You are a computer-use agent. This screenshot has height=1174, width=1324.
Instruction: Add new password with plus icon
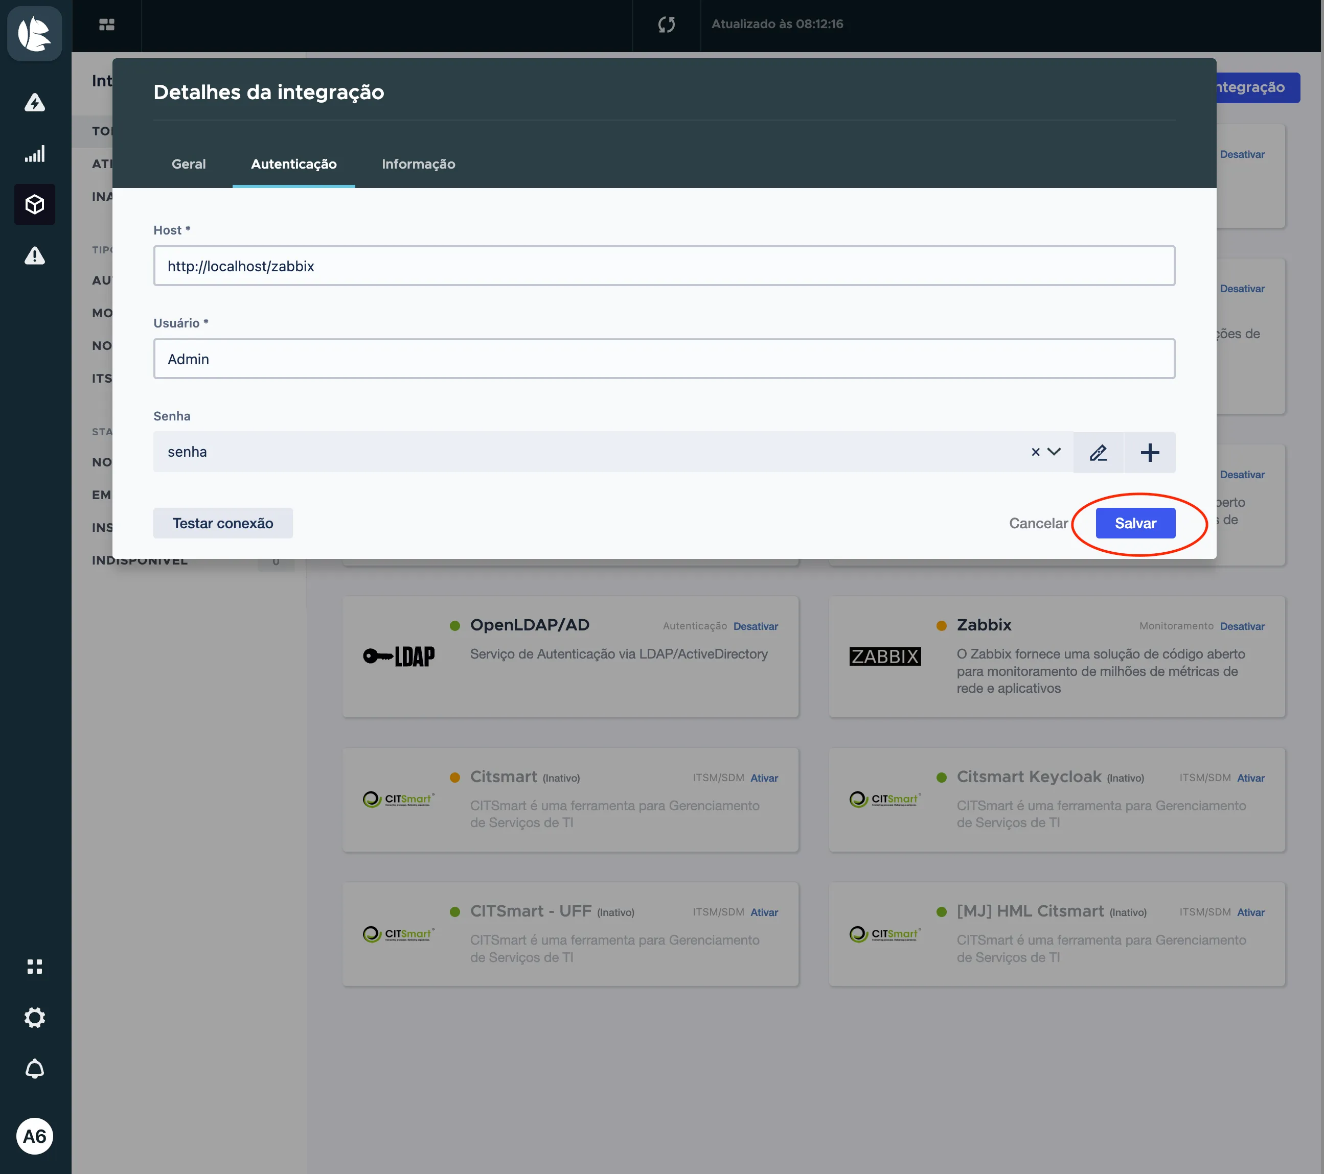[x=1150, y=453]
